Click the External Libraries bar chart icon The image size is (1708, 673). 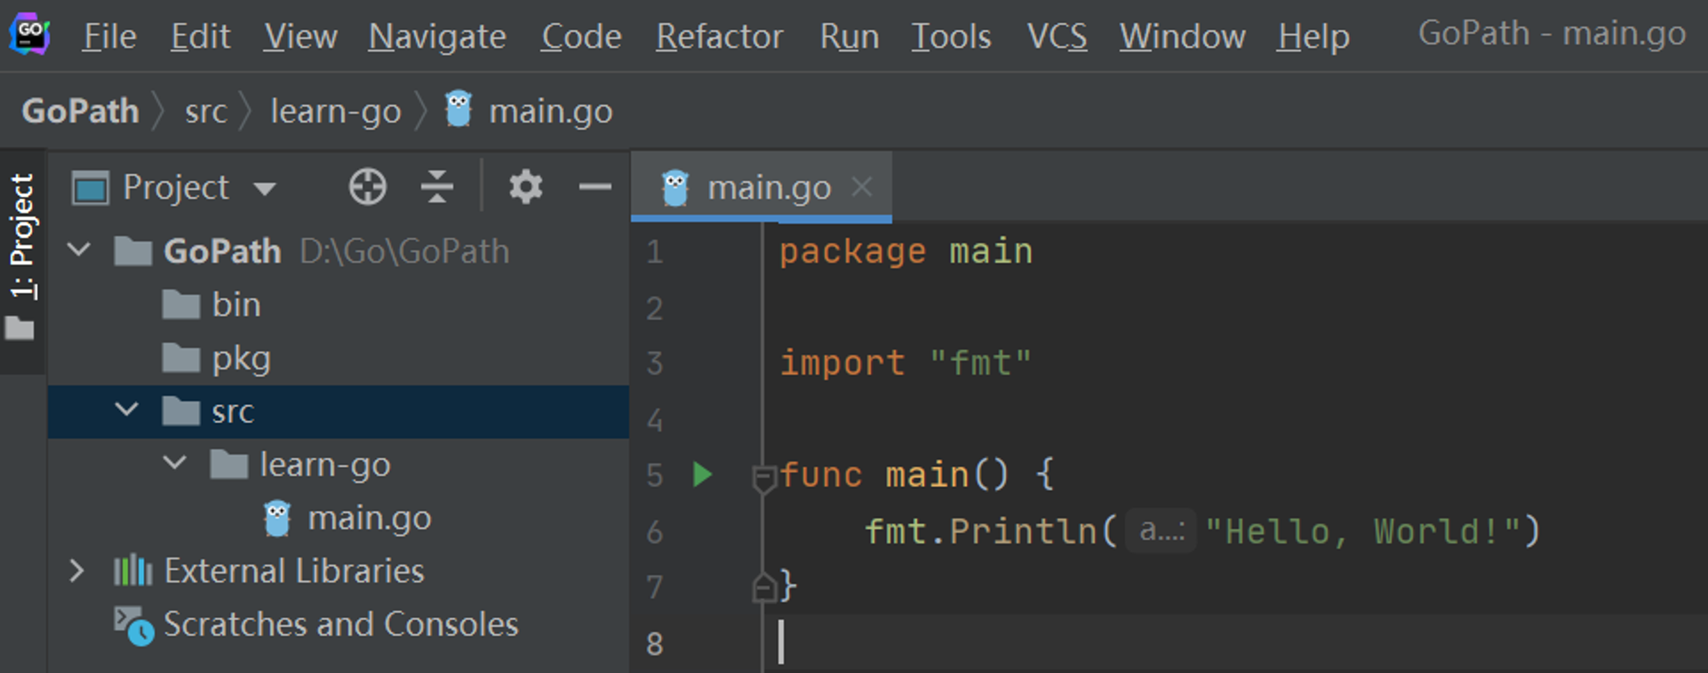133,570
